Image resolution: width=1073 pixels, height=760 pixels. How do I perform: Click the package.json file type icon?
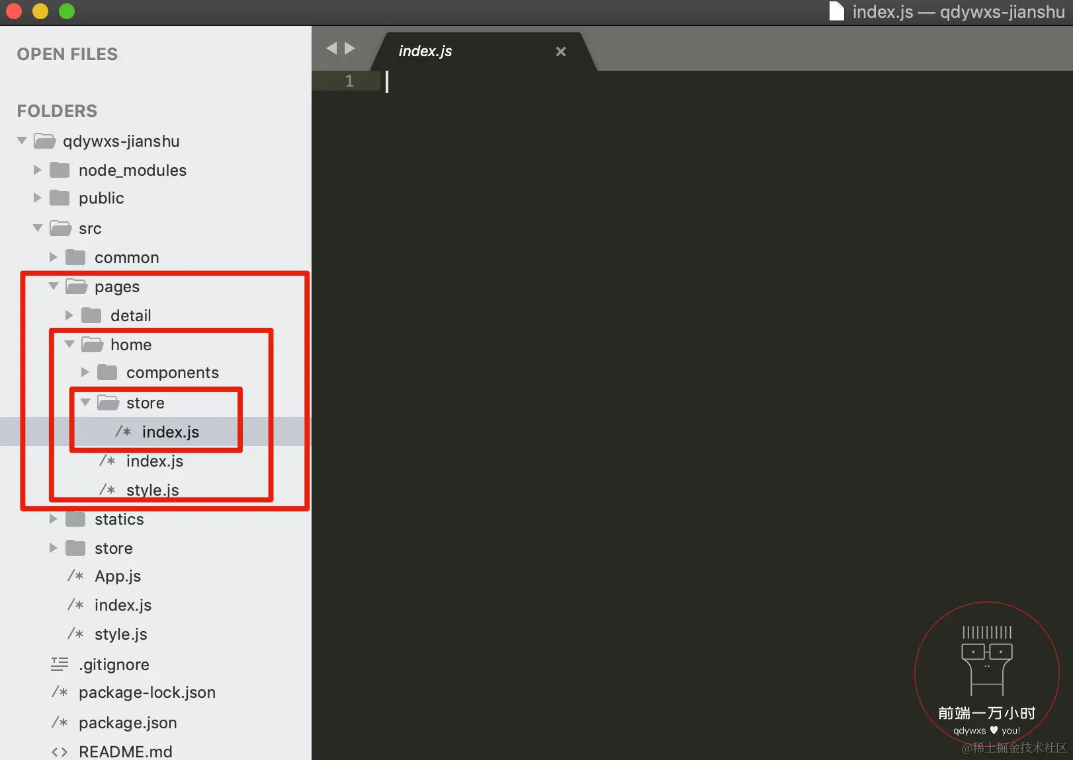click(60, 722)
